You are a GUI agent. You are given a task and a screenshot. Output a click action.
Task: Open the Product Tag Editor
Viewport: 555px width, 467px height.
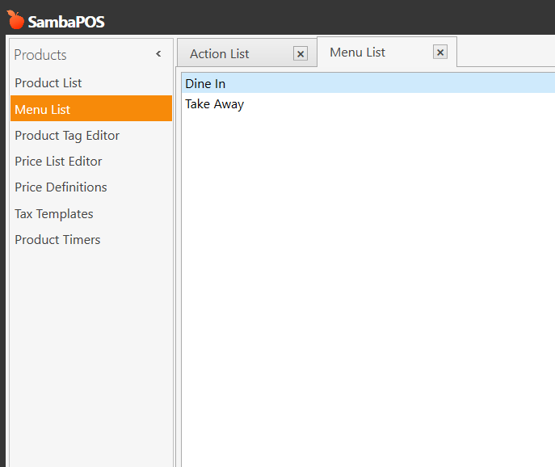(x=67, y=136)
